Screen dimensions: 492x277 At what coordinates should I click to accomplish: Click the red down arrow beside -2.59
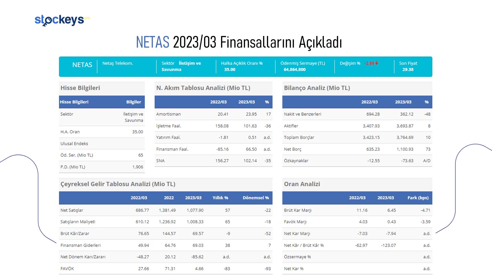pos(377,63)
